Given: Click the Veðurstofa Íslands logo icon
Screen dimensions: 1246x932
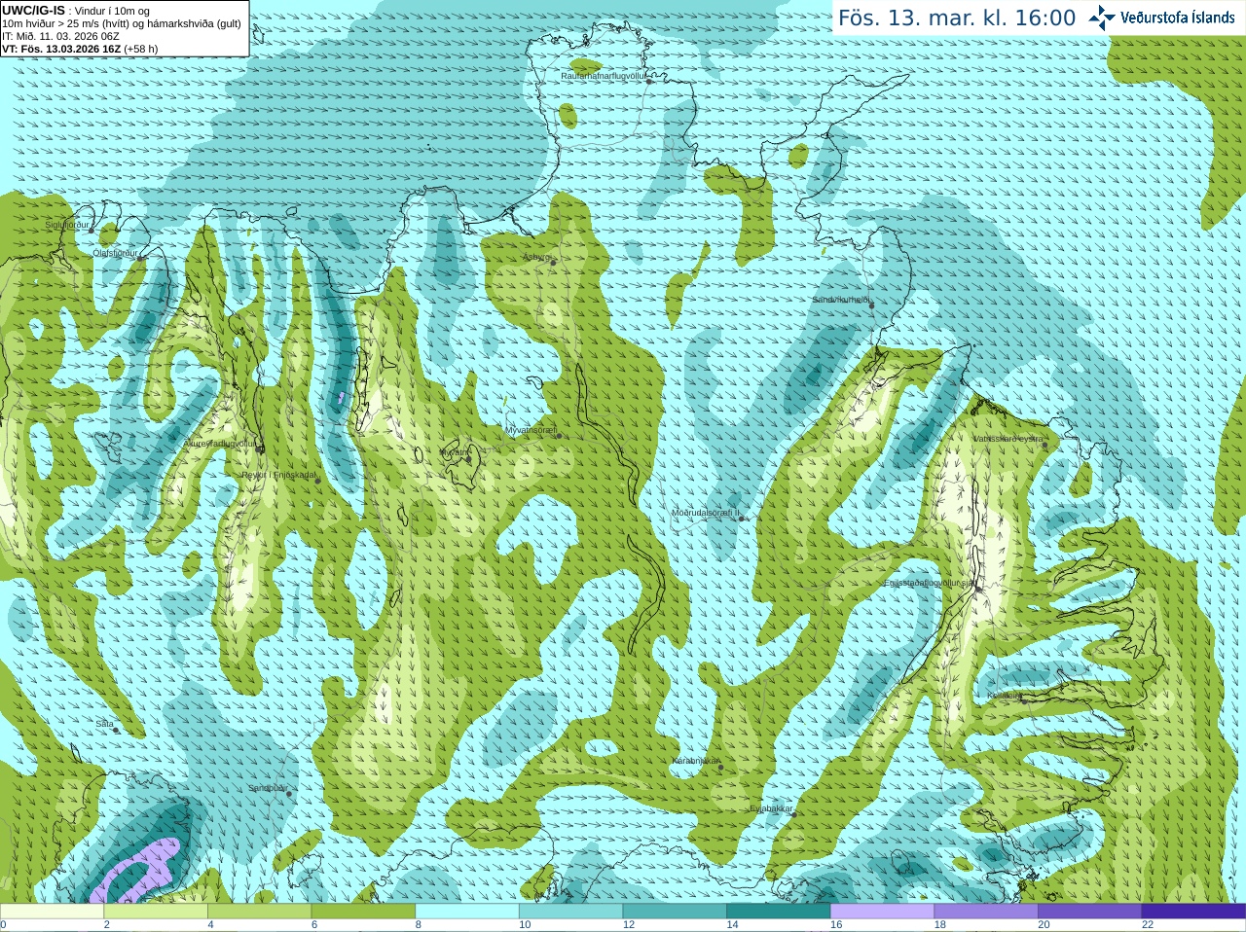Looking at the screenshot, I should click(x=1102, y=18).
